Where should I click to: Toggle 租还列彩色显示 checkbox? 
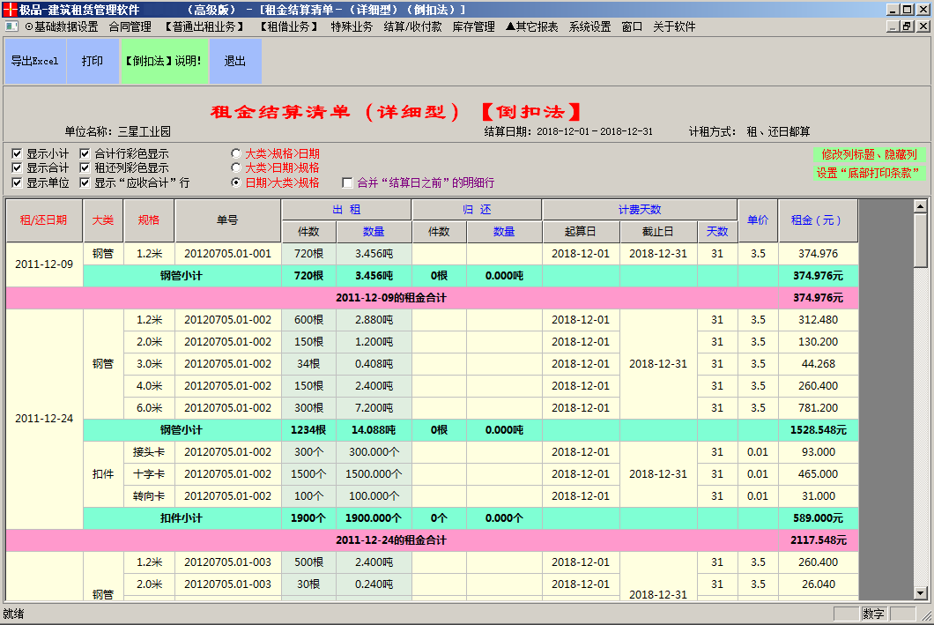pyautogui.click(x=85, y=168)
